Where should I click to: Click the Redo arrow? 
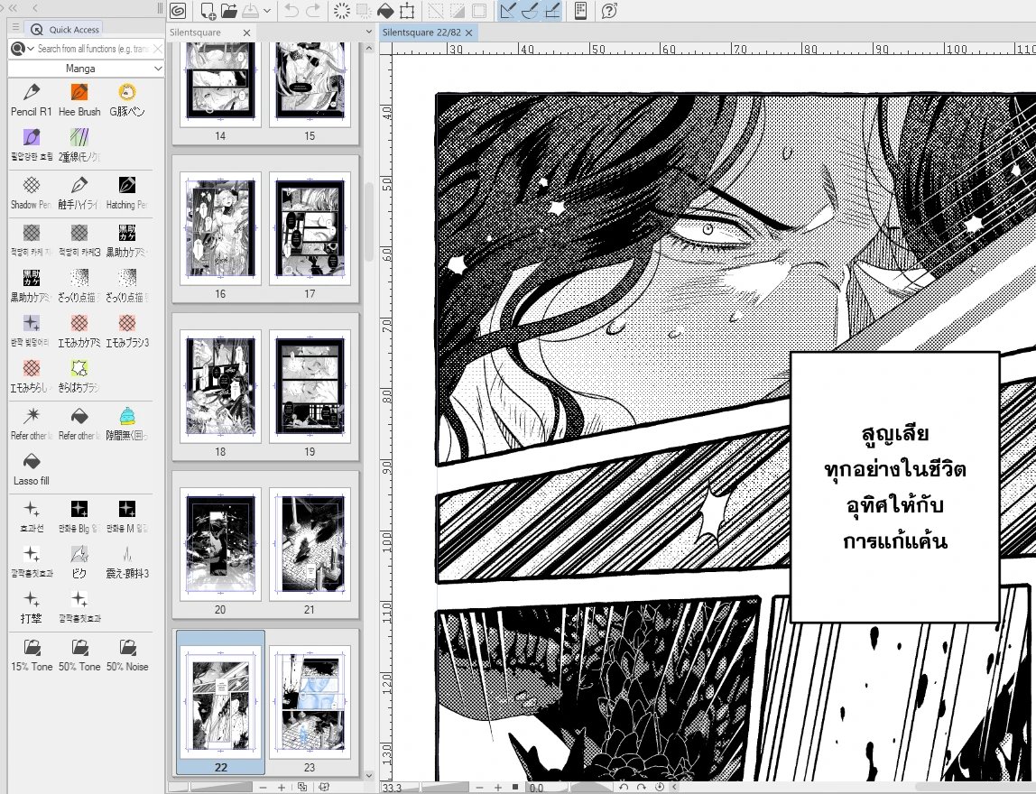pyautogui.click(x=312, y=11)
